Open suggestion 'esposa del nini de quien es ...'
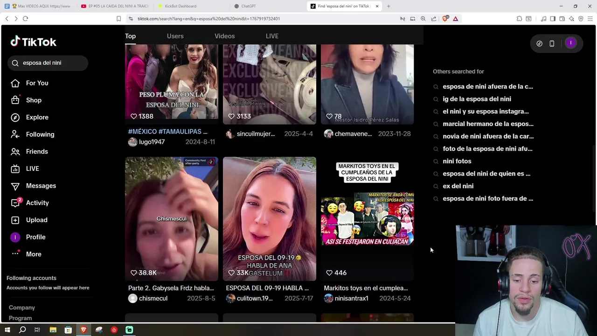This screenshot has width=597, height=336. pyautogui.click(x=486, y=174)
